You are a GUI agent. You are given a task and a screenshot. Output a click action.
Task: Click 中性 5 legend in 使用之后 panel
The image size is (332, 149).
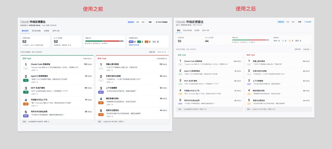tap(252, 42)
